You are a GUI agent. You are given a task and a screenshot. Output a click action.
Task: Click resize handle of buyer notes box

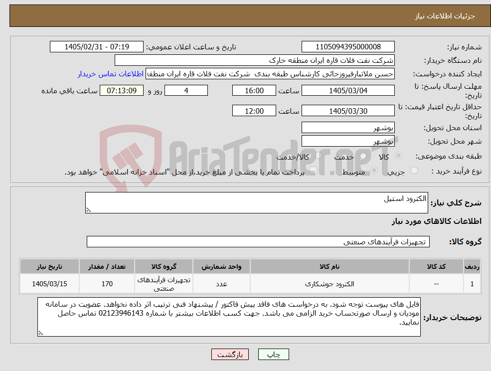(40, 334)
